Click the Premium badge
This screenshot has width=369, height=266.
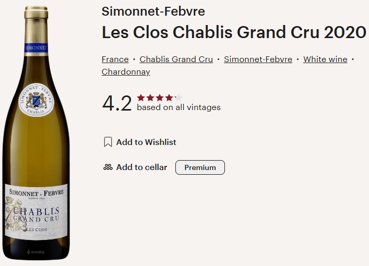[200, 167]
